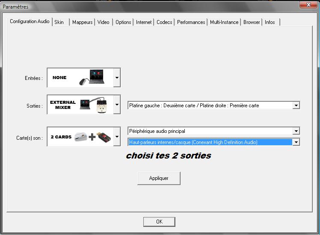
Task: Open the Haut-parleurs internes/casque dropdown
Action: tap(296, 142)
